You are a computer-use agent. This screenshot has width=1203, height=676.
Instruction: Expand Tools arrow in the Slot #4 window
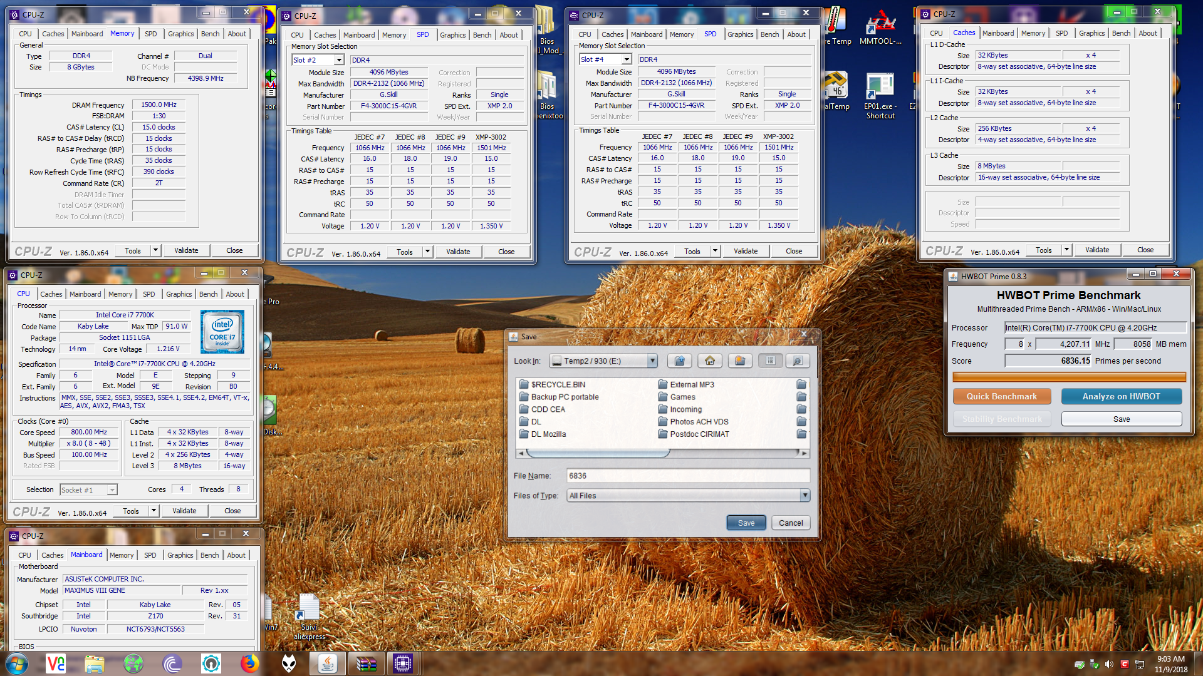click(715, 252)
